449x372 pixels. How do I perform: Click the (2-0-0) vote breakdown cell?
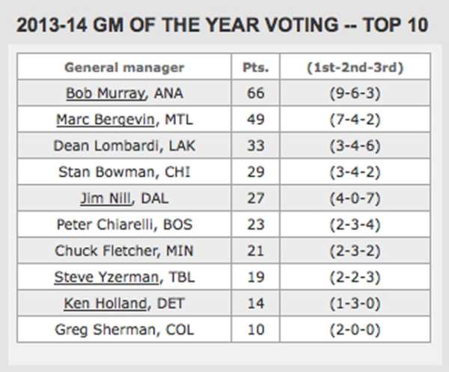[x=356, y=329]
